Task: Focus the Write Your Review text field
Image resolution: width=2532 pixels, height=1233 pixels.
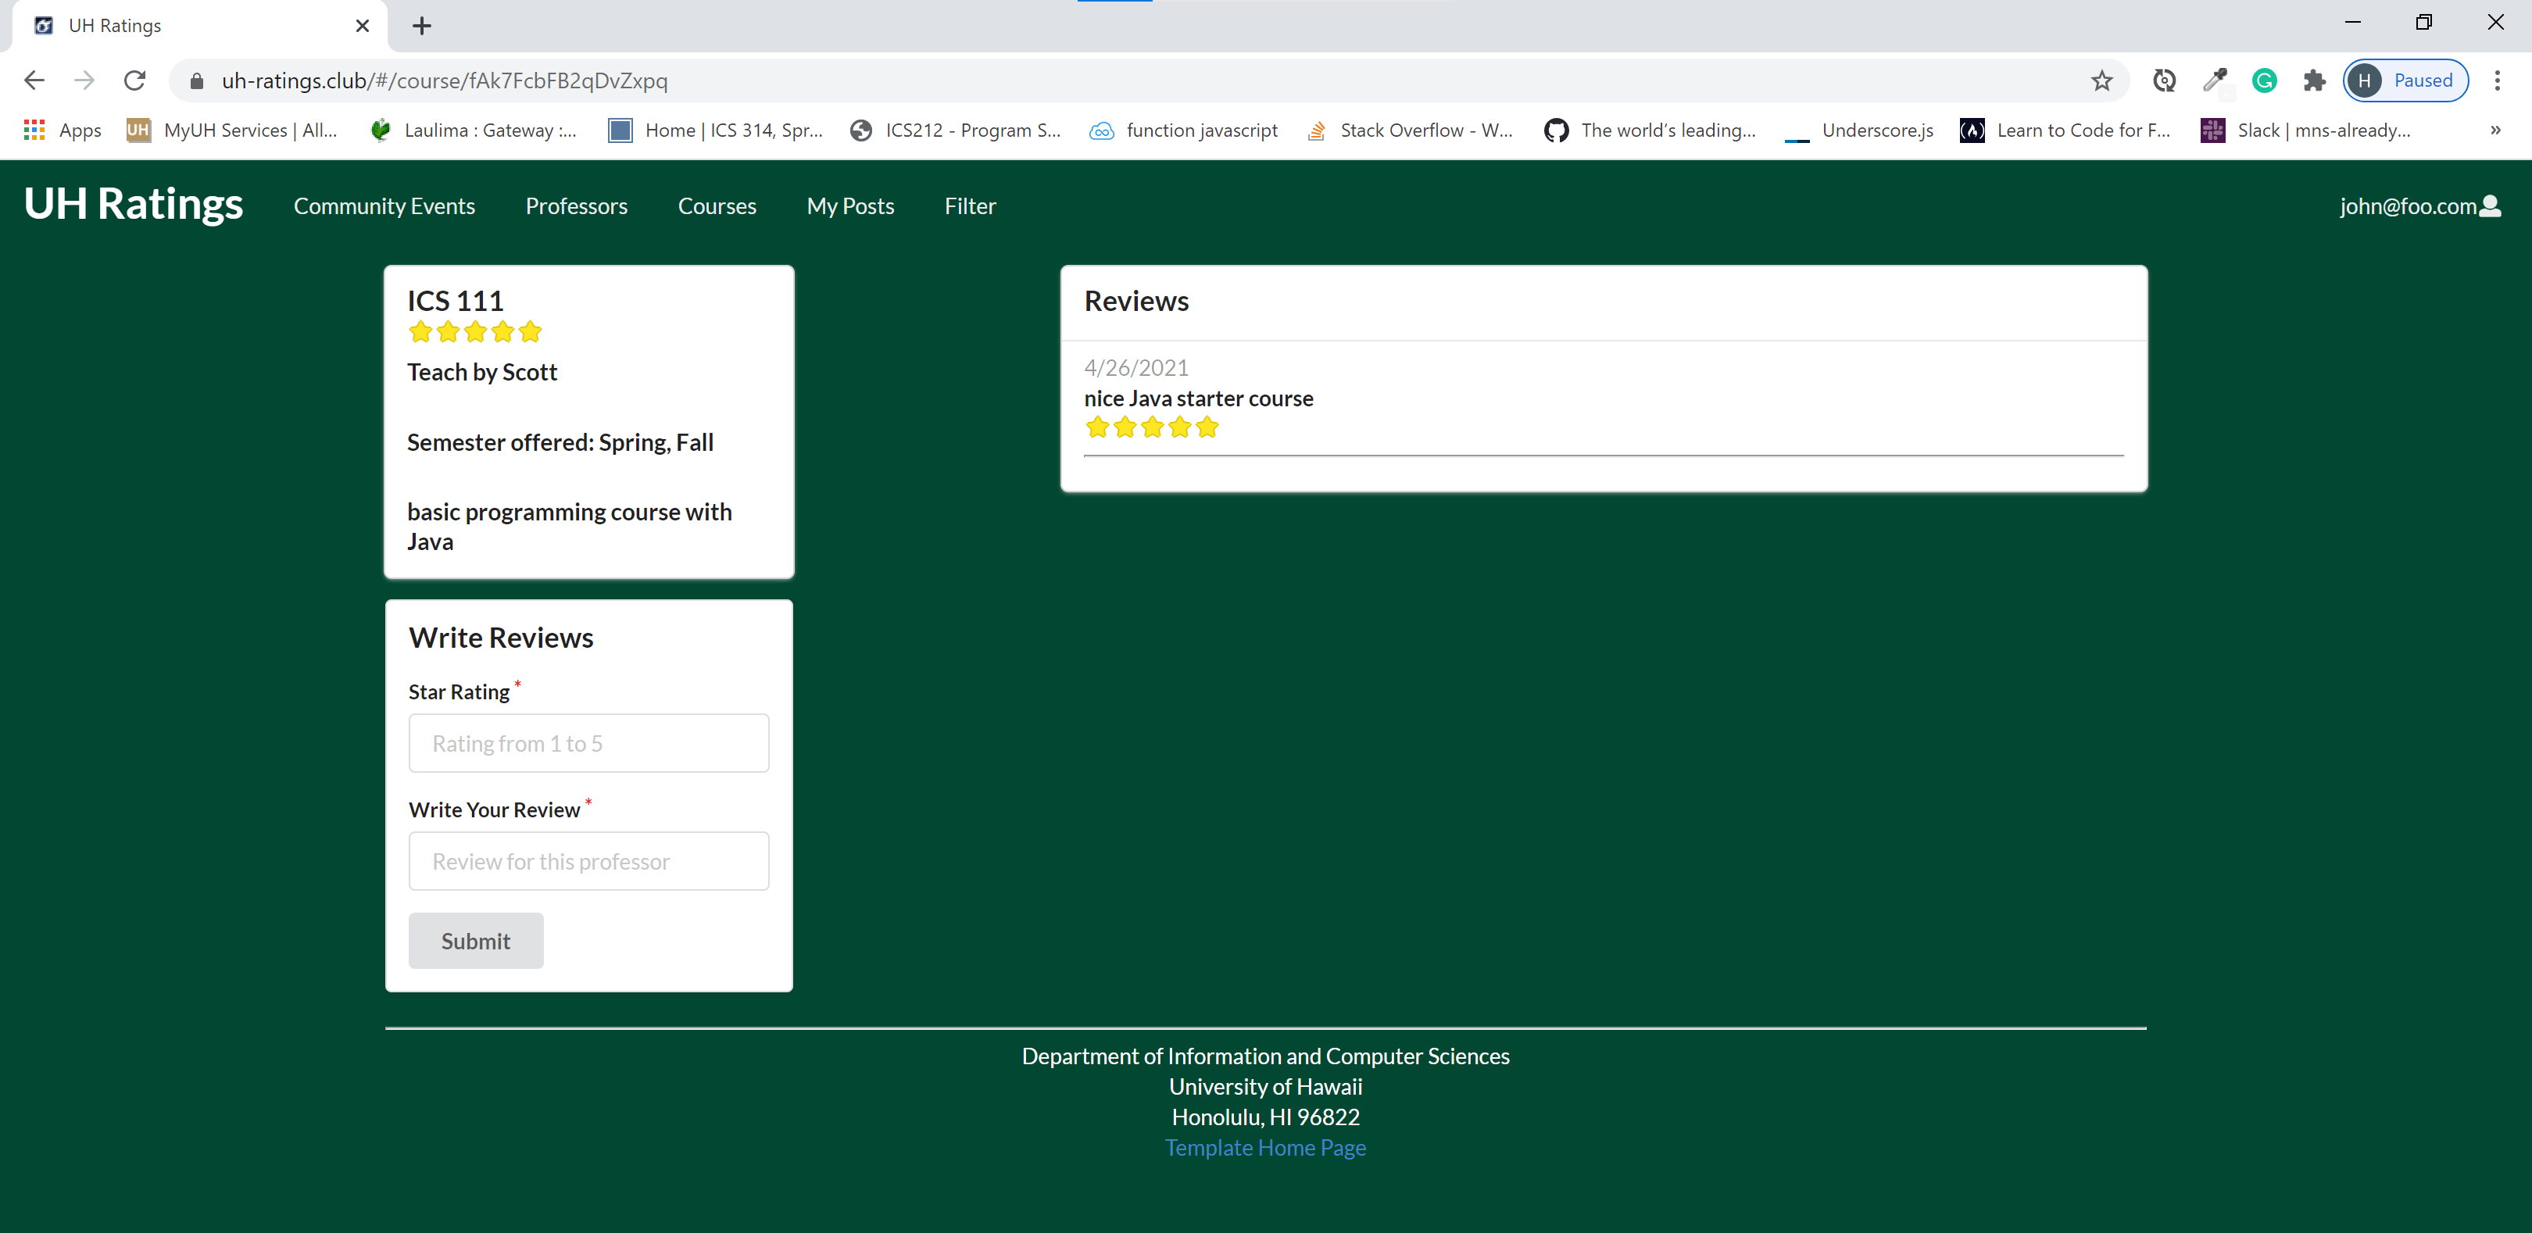Action: pyautogui.click(x=588, y=860)
